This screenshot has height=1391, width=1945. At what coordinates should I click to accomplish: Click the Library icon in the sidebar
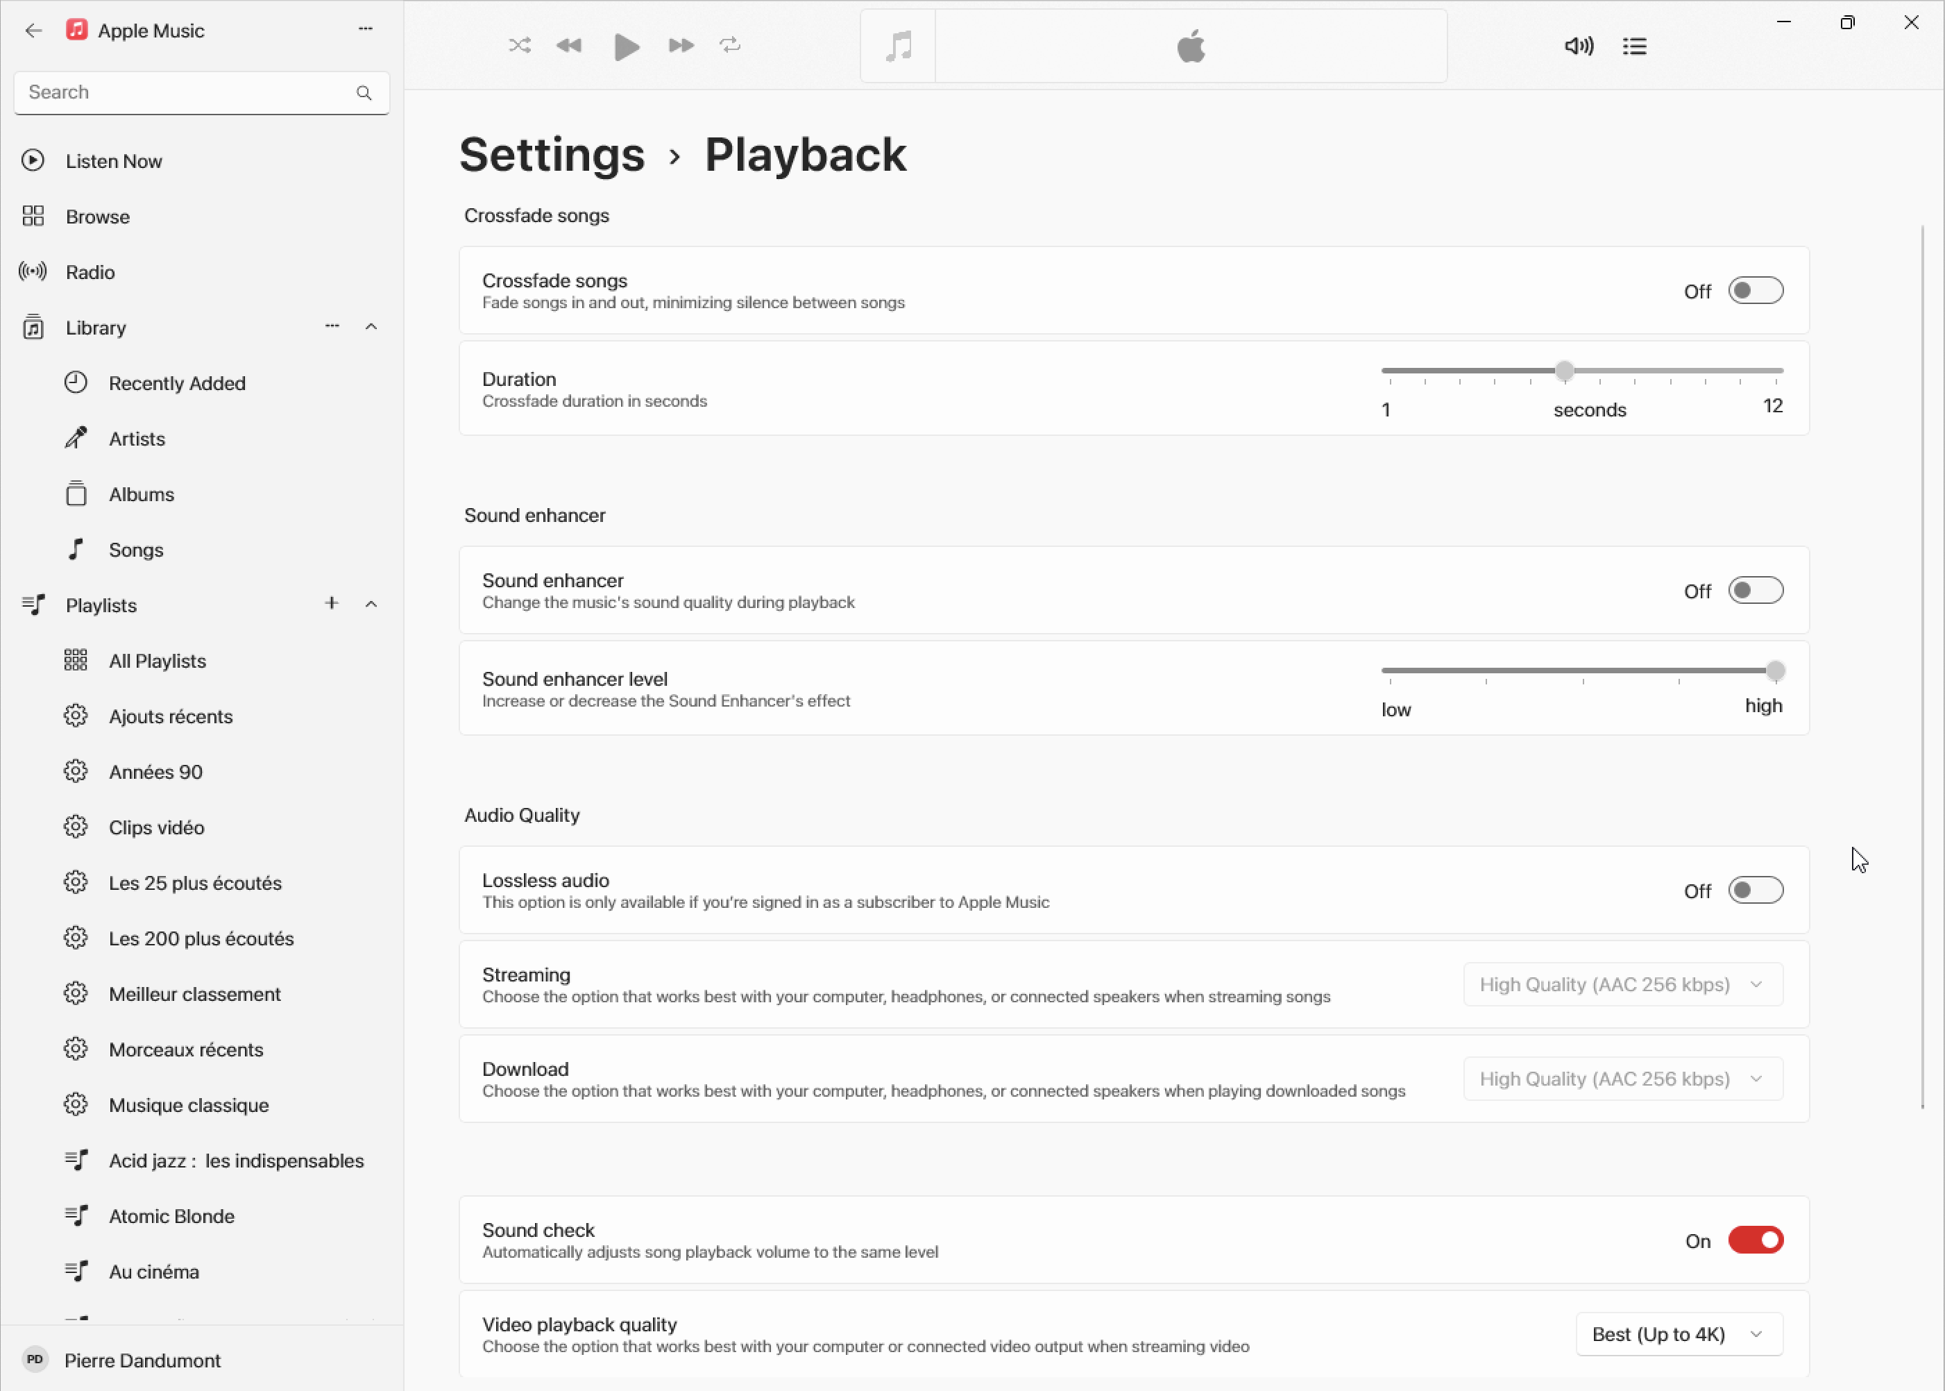pyautogui.click(x=33, y=327)
